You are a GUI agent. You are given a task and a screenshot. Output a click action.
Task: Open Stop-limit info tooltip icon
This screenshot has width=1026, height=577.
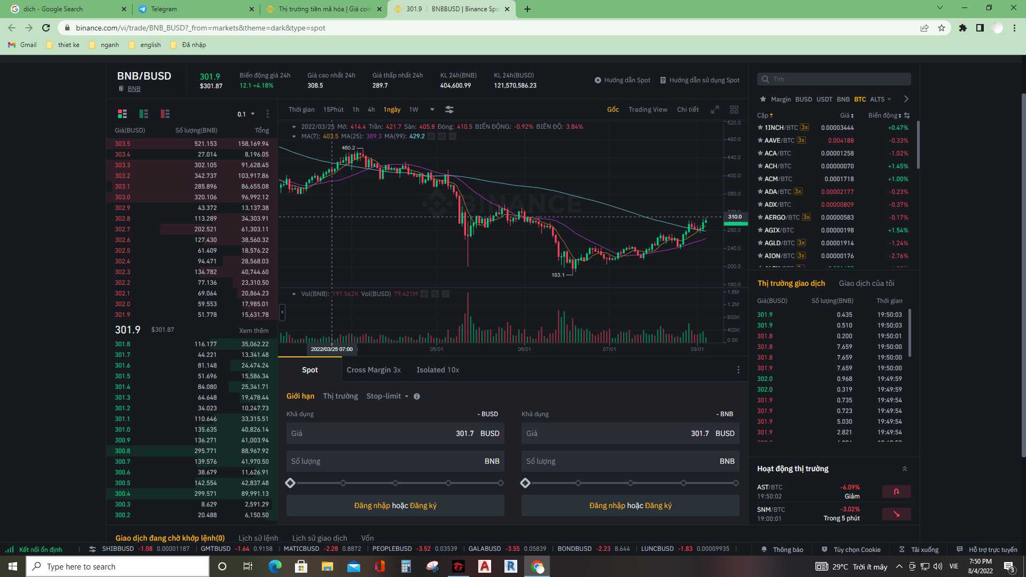pos(417,396)
